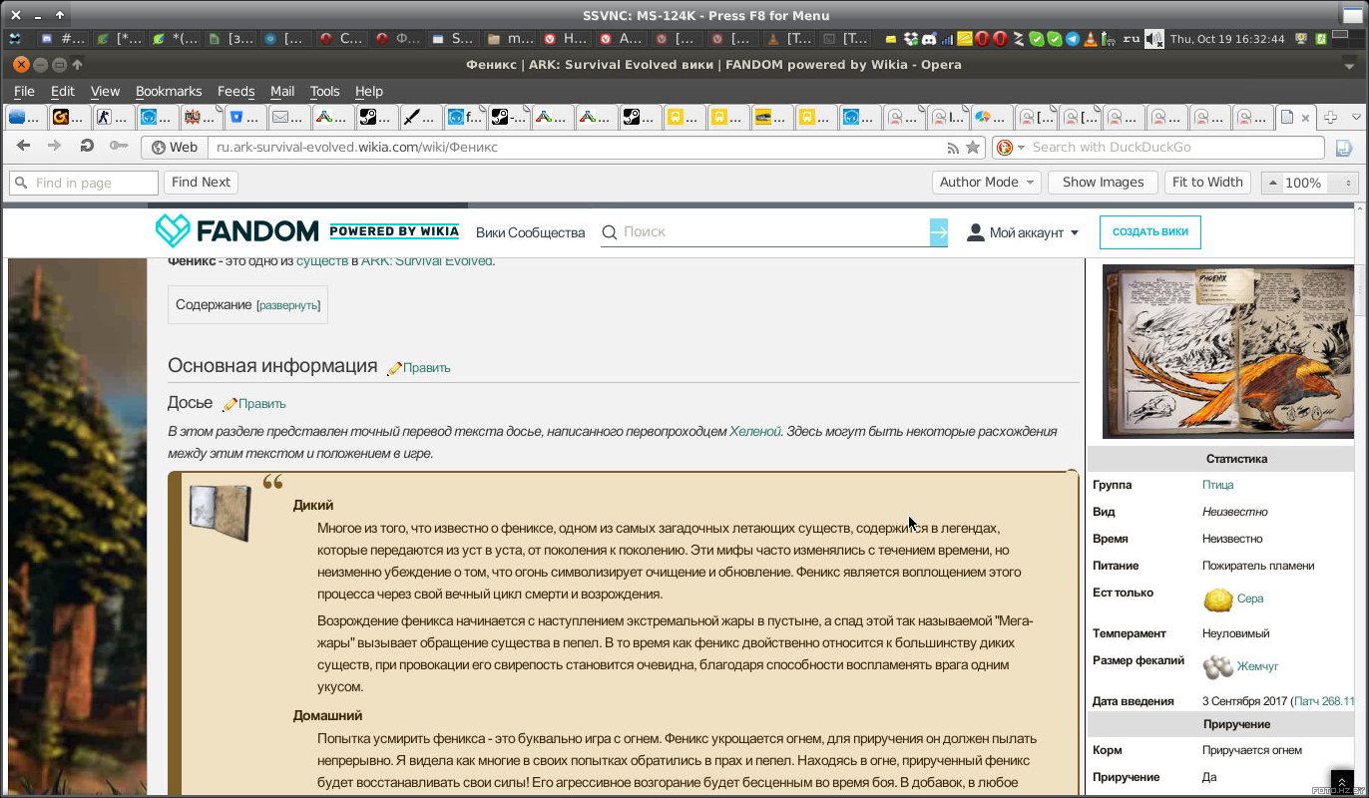Toggle Fit to Width

pos(1207,183)
